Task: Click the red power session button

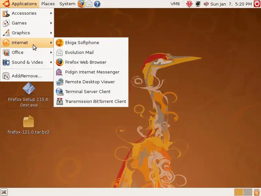Action: [257, 4]
